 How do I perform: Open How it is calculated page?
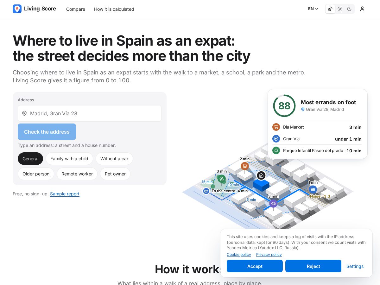[114, 9]
